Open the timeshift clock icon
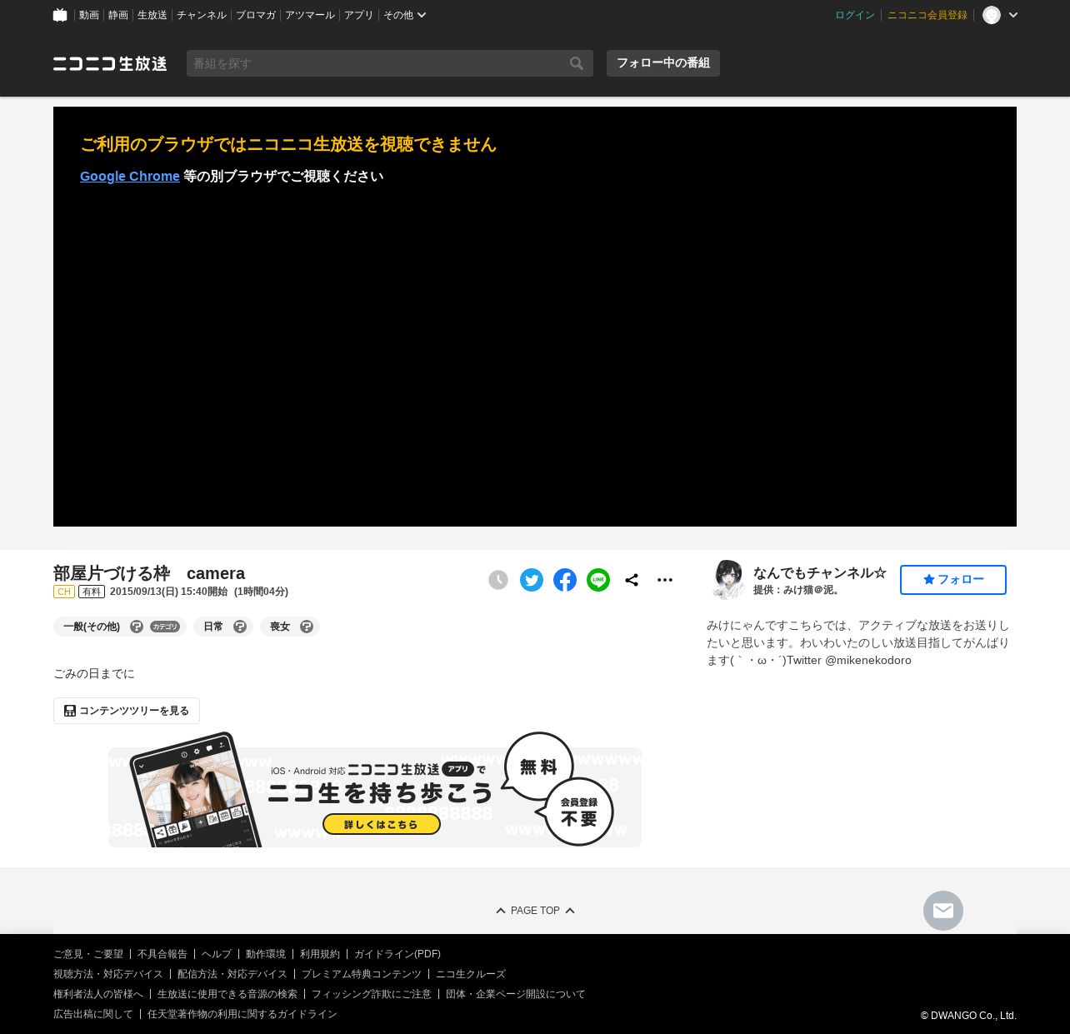 tap(498, 580)
